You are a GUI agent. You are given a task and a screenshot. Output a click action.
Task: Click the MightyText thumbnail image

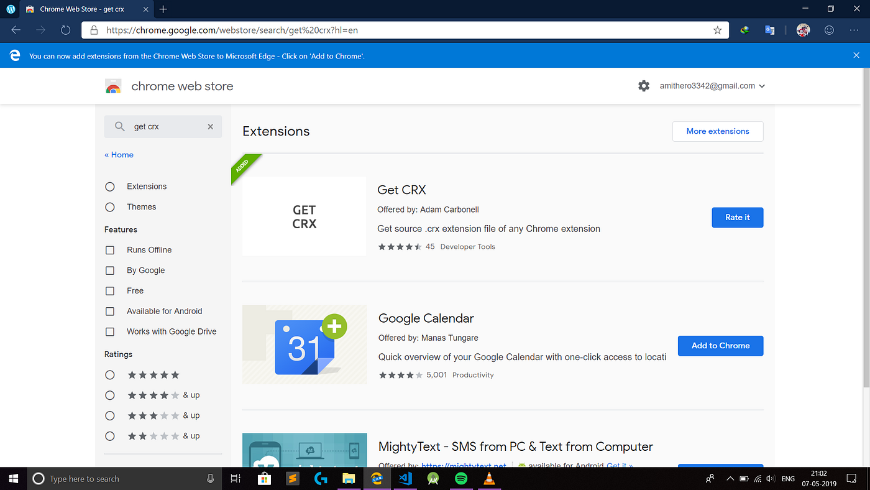pyautogui.click(x=304, y=450)
